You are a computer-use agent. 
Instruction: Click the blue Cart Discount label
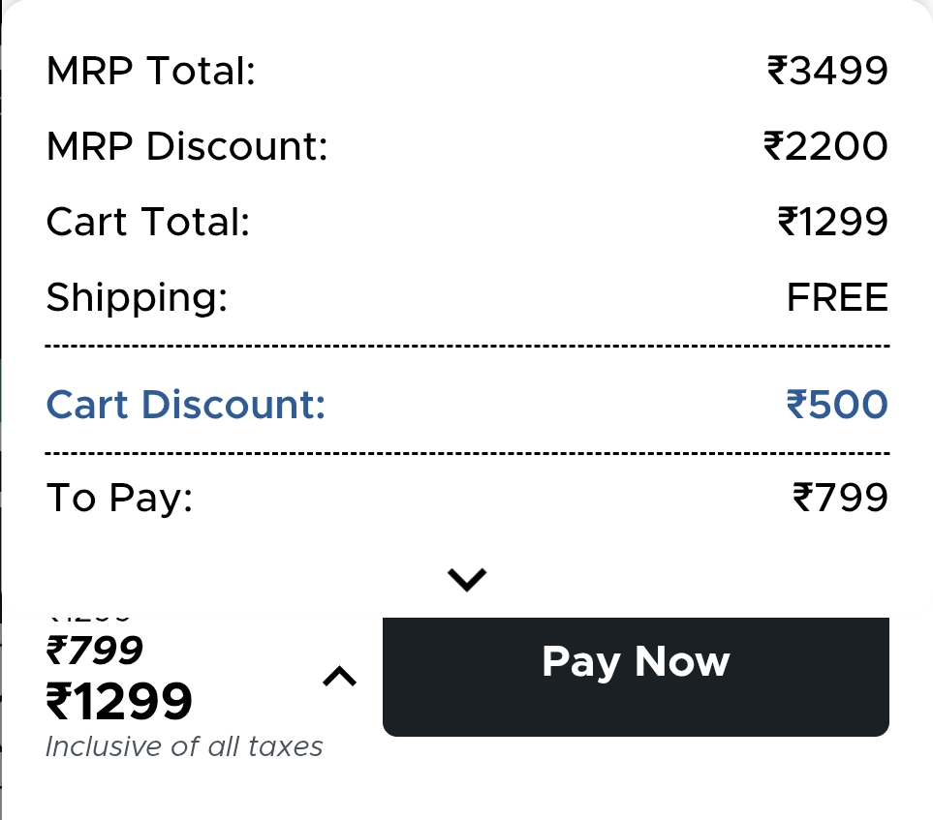pos(186,405)
